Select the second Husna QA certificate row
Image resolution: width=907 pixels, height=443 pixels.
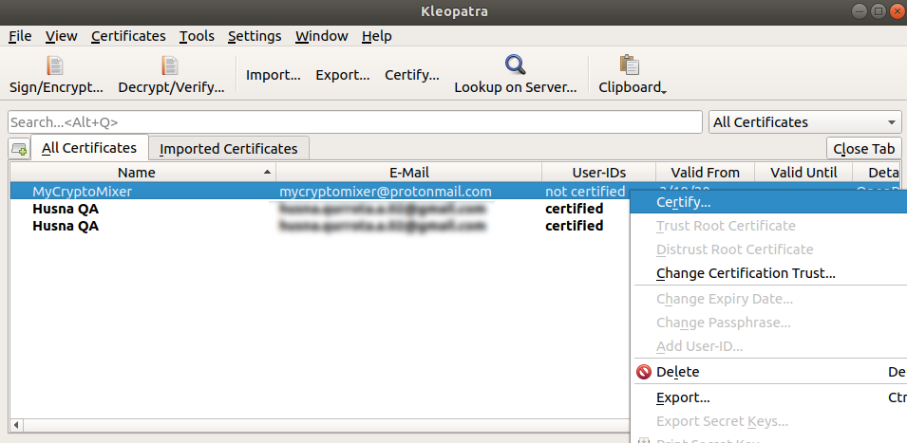point(320,226)
